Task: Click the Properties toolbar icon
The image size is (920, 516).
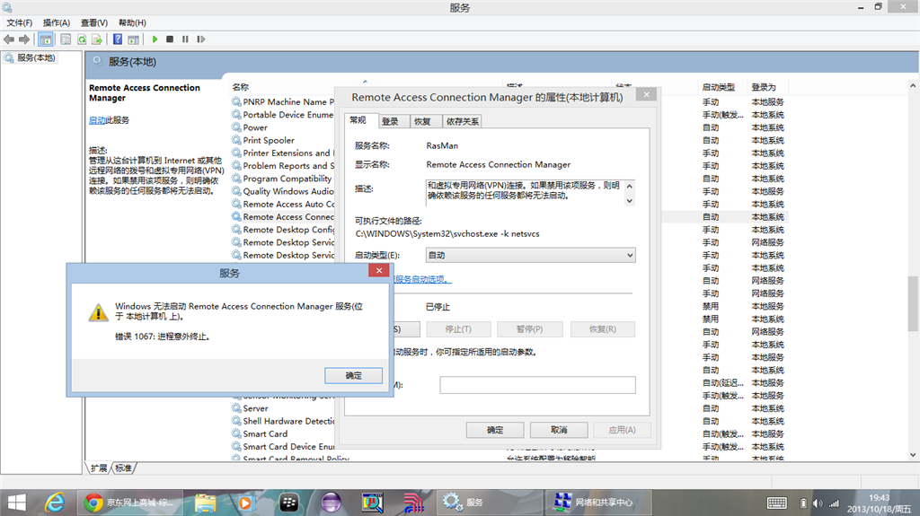Action: click(66, 39)
